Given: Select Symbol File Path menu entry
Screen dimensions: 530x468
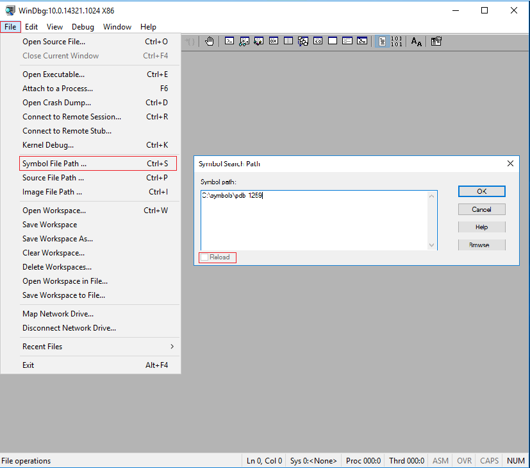Looking at the screenshot, I should point(98,164).
